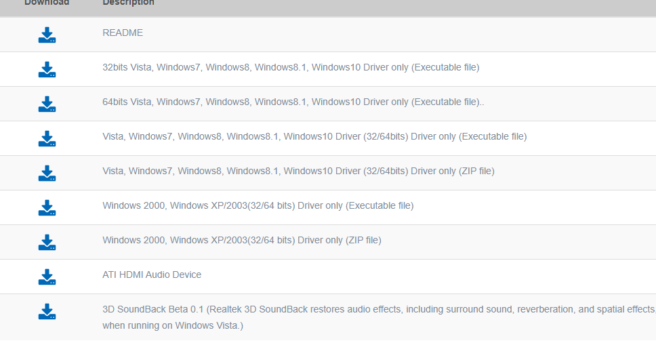Click the README description text
The width and height of the screenshot is (656, 345).
pos(123,33)
